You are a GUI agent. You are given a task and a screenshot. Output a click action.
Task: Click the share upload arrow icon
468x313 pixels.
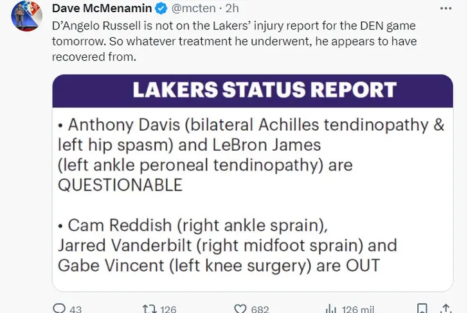(446, 309)
